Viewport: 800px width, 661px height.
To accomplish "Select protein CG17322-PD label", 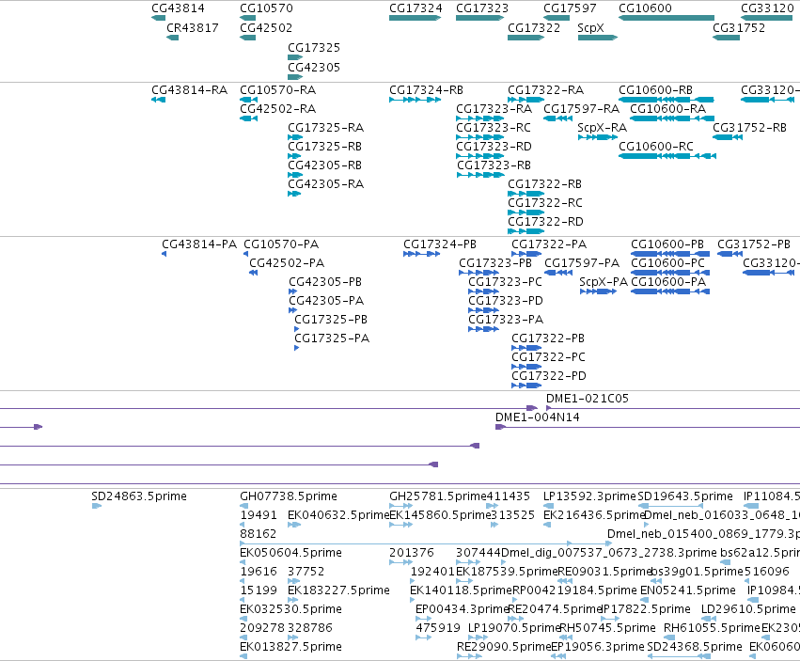I will (x=549, y=376).
